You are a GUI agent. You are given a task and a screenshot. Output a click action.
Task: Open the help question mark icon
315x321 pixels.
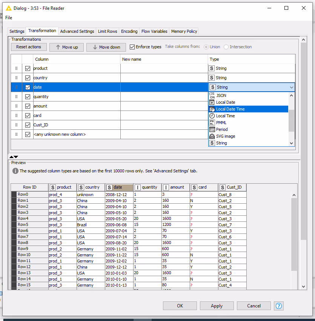[x=279, y=306]
